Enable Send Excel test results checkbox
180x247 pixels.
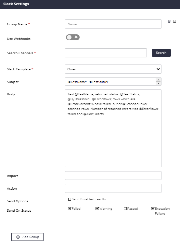(x=70, y=199)
